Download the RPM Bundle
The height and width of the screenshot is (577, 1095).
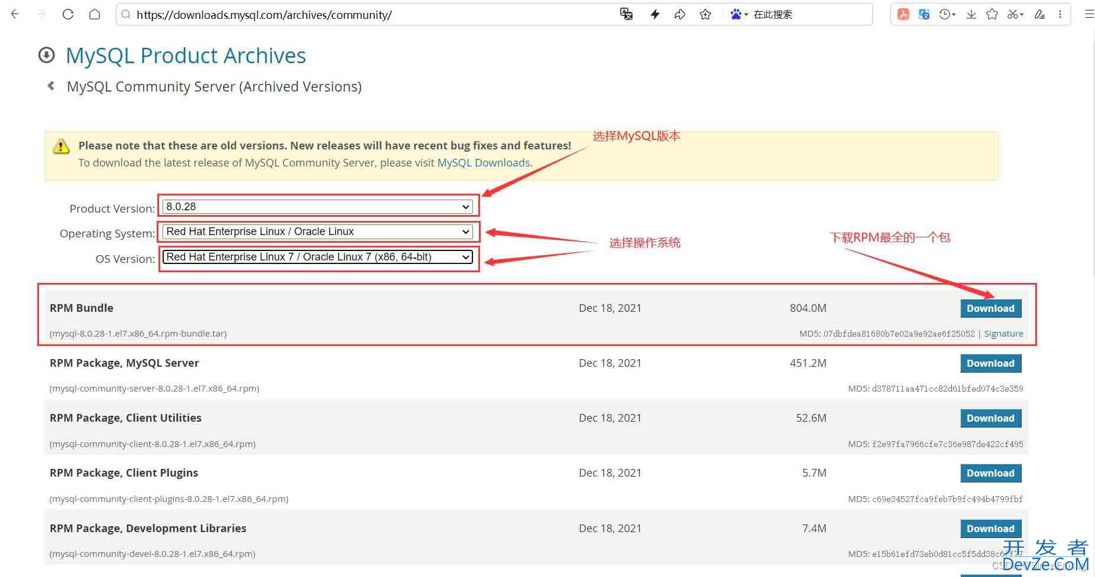[x=990, y=308]
